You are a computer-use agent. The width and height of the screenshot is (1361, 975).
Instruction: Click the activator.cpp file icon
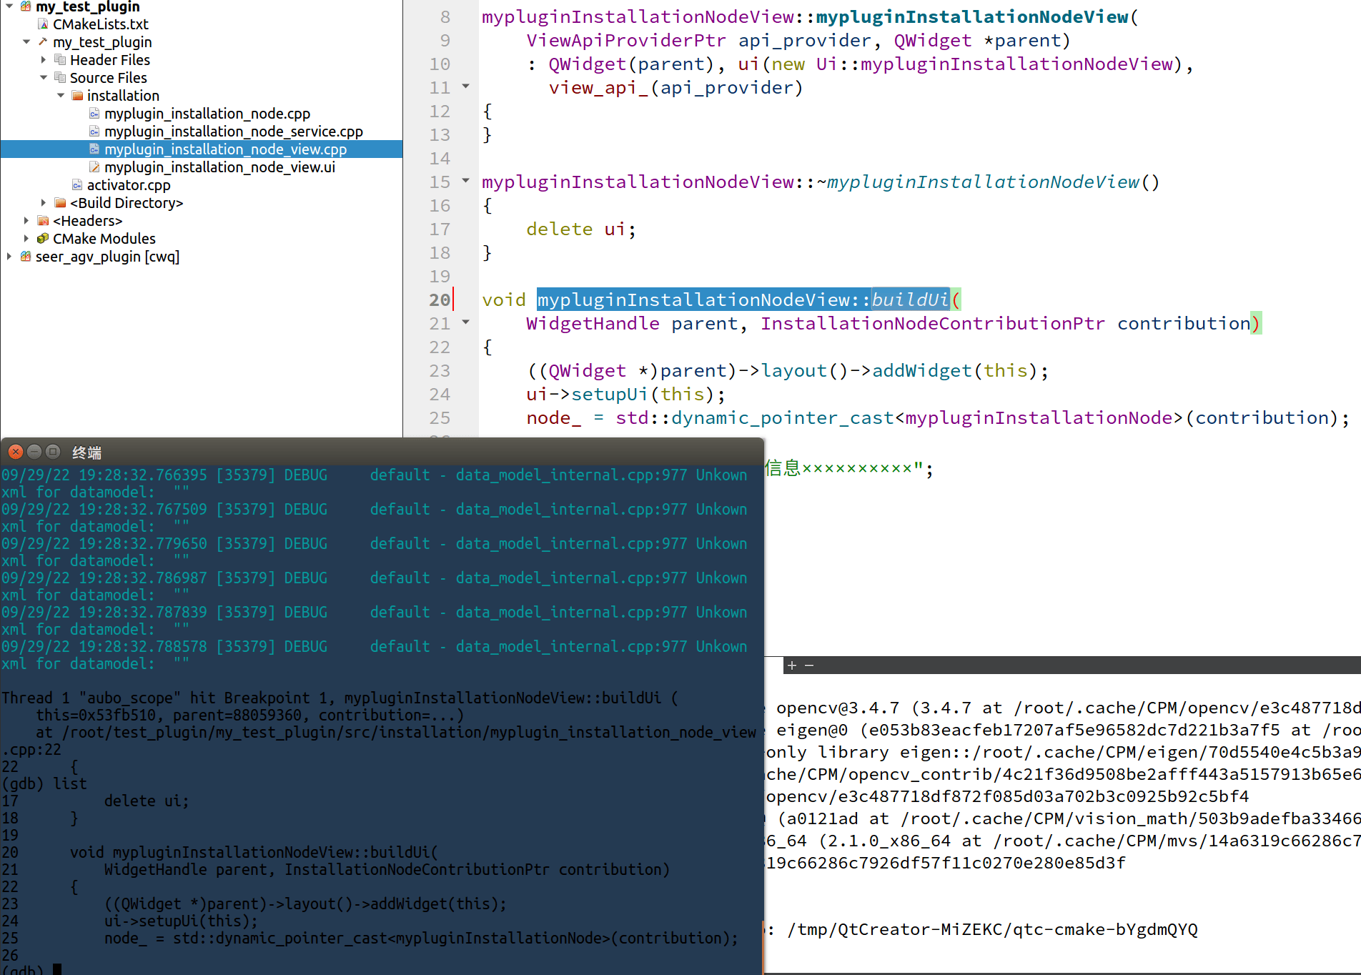pyautogui.click(x=77, y=185)
